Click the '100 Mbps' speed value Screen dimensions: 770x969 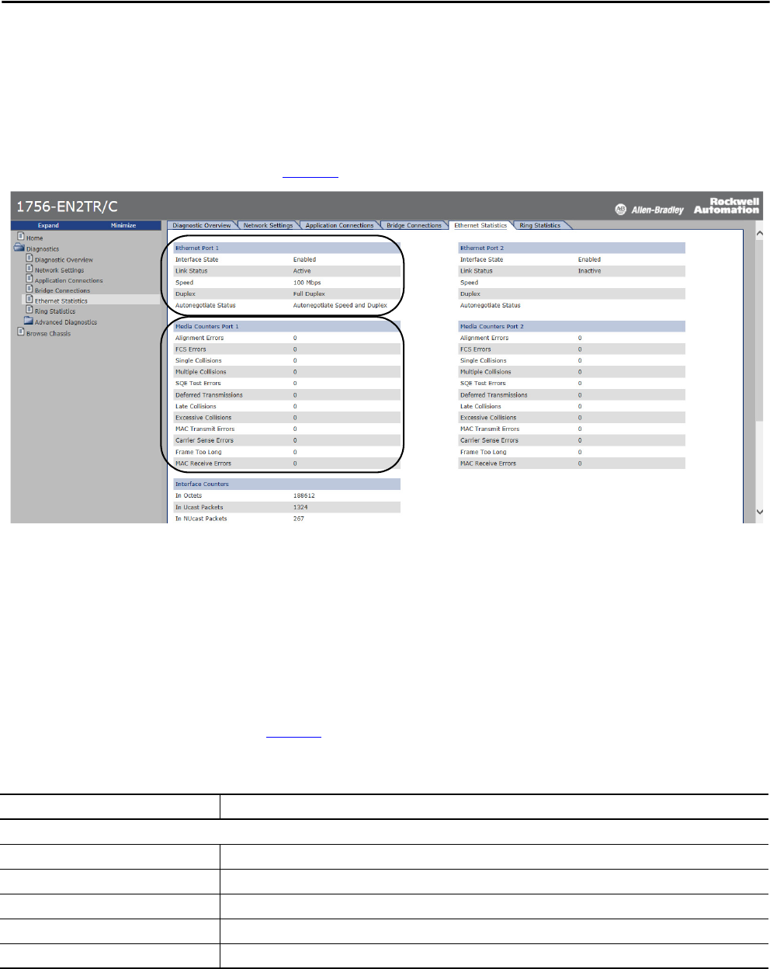point(307,283)
